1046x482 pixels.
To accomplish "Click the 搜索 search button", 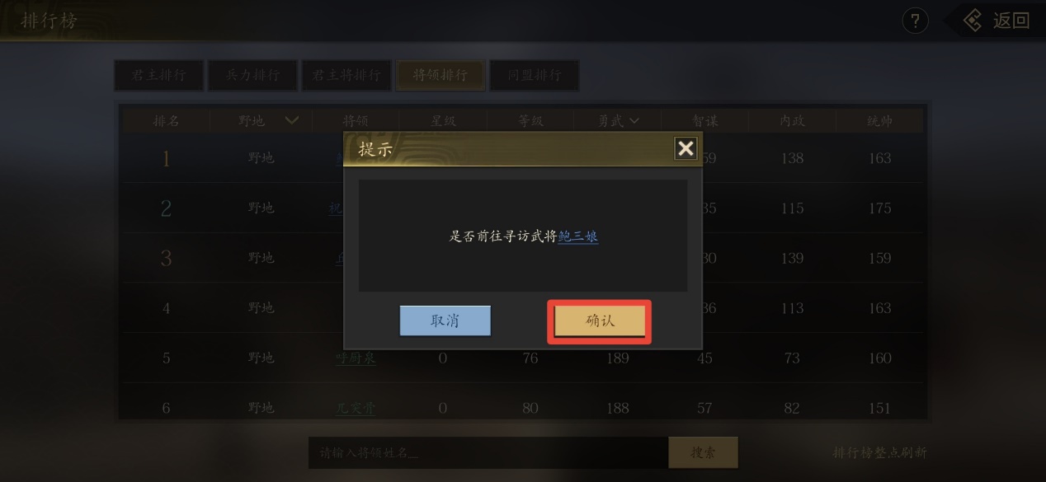I will point(703,452).
